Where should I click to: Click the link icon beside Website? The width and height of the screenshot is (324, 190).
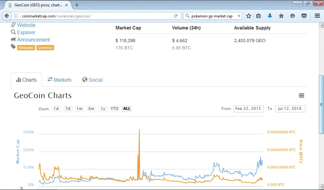[x=13, y=25]
